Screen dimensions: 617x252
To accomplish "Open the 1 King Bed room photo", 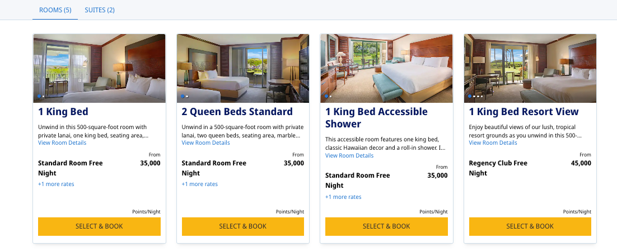I will coord(99,68).
